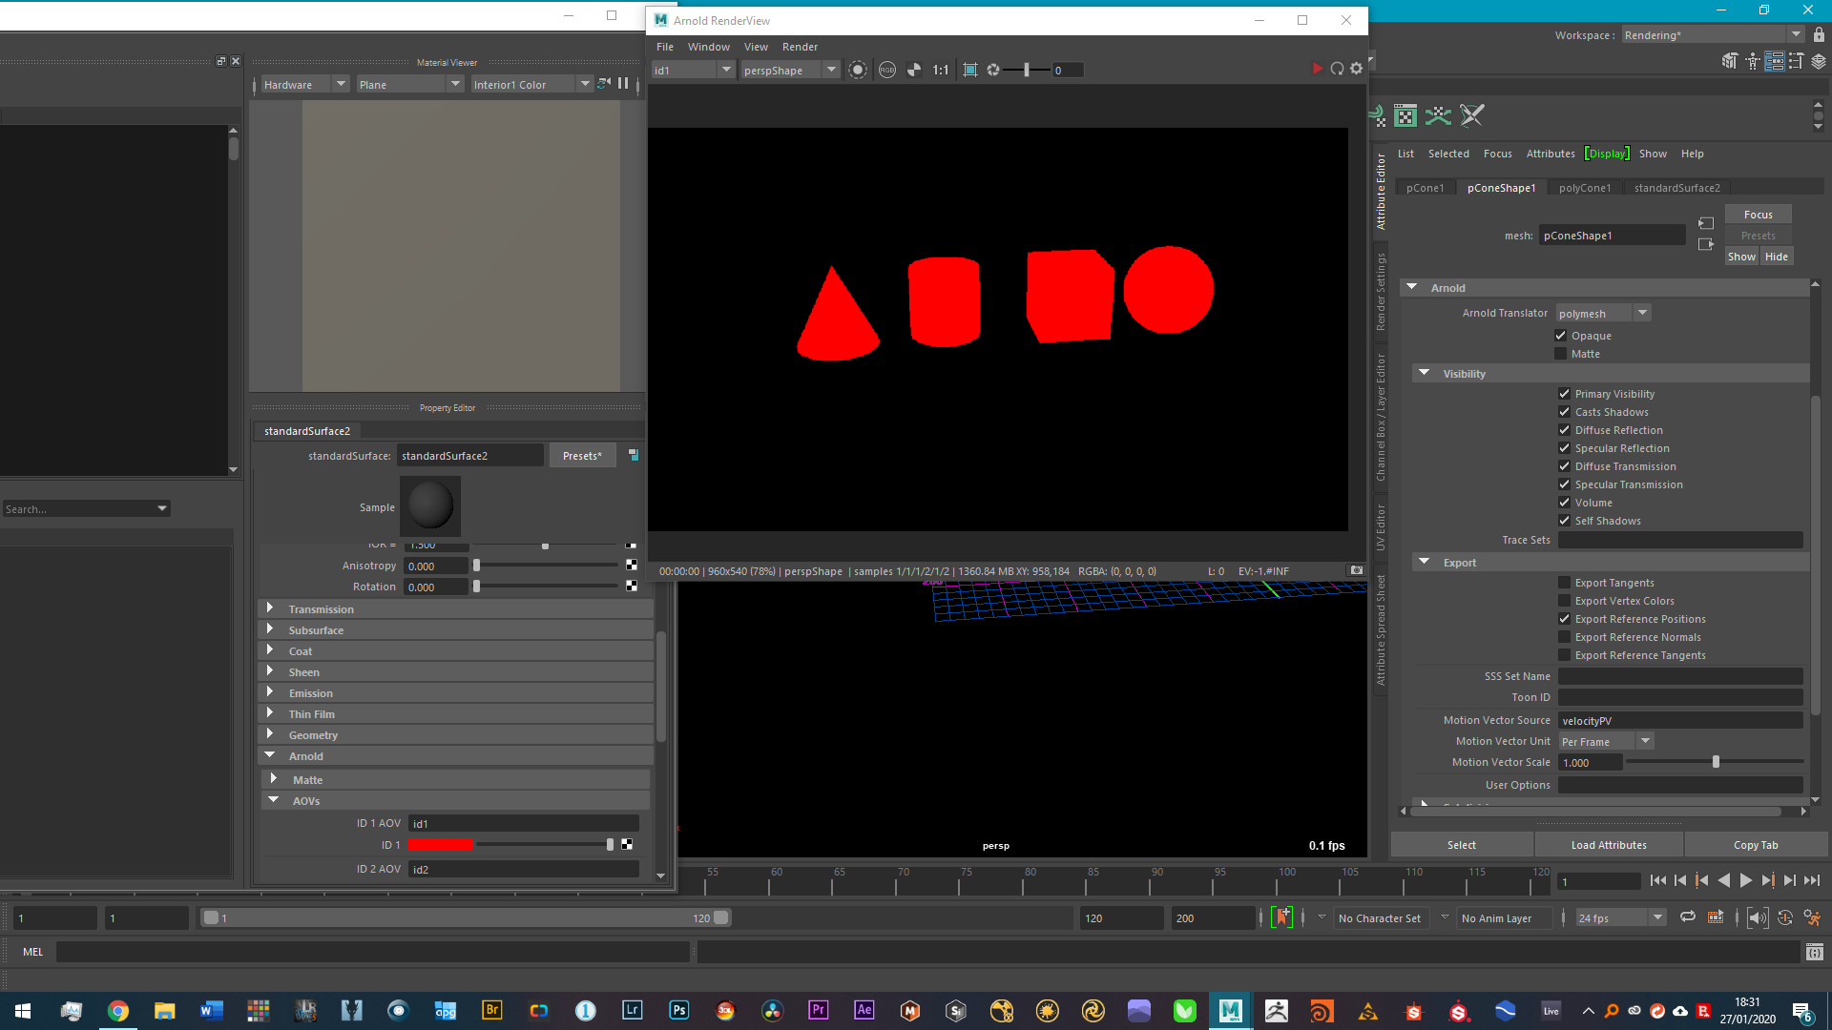The image size is (1832, 1030).
Task: Open the Render menu in Arnold RenderView
Action: pyautogui.click(x=800, y=47)
